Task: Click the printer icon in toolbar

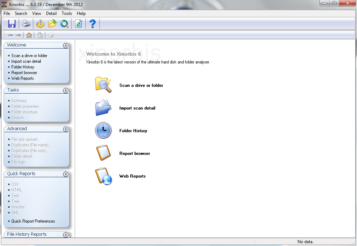Action: click(26, 24)
